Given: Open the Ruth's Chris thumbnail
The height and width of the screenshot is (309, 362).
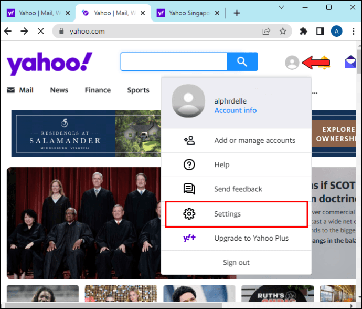Looking at the screenshot, I should click(278, 293).
